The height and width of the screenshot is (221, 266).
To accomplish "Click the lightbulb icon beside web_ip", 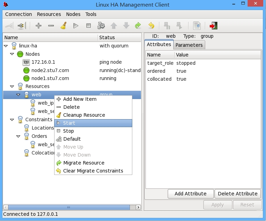I will coord(33,103).
